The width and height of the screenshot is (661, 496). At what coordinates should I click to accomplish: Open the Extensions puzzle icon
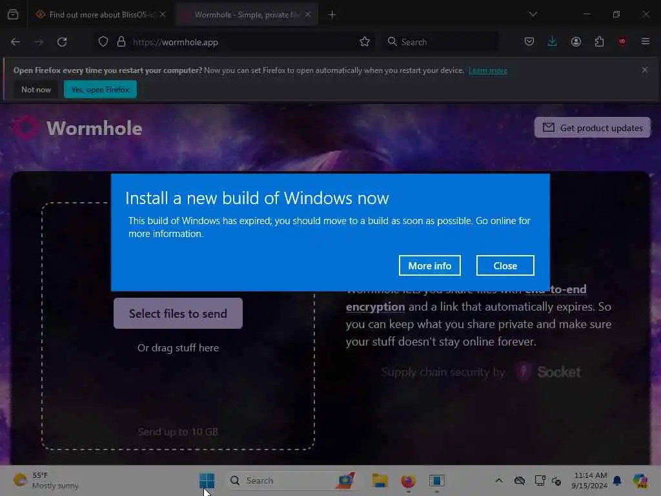(599, 42)
